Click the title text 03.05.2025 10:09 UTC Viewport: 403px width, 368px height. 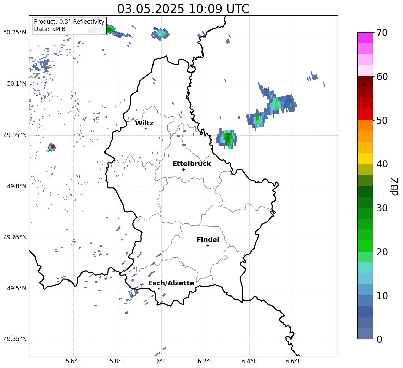click(183, 9)
